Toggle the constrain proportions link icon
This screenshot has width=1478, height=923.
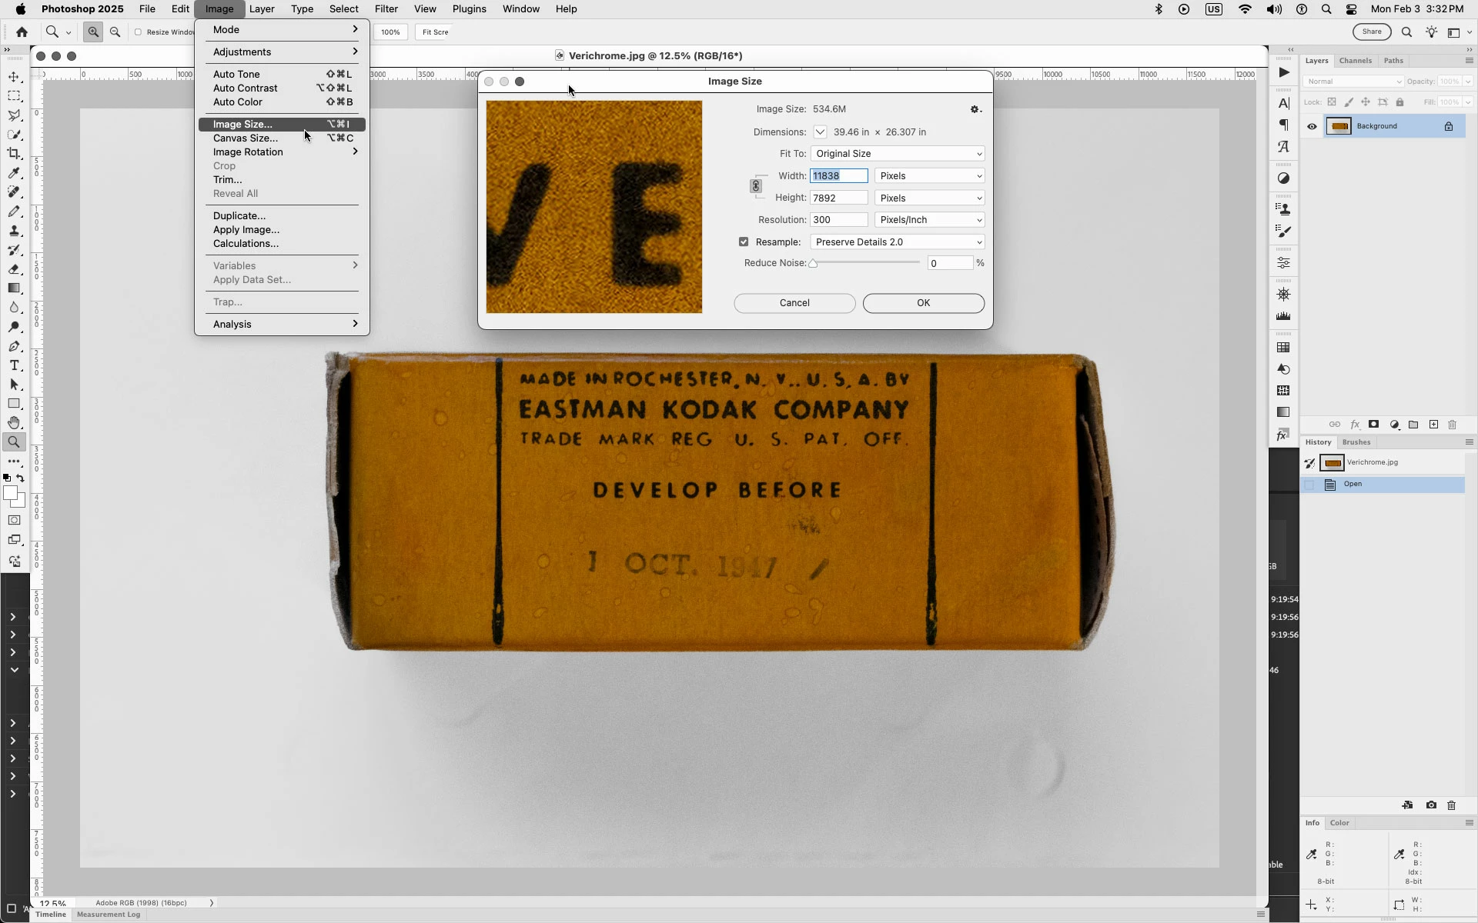coord(756,186)
